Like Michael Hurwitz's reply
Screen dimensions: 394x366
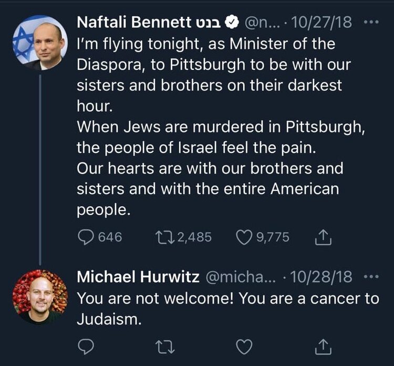(x=243, y=347)
